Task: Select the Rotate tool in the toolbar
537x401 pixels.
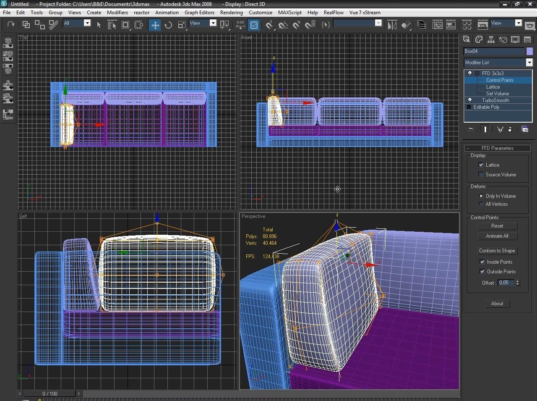Action: (x=168, y=25)
